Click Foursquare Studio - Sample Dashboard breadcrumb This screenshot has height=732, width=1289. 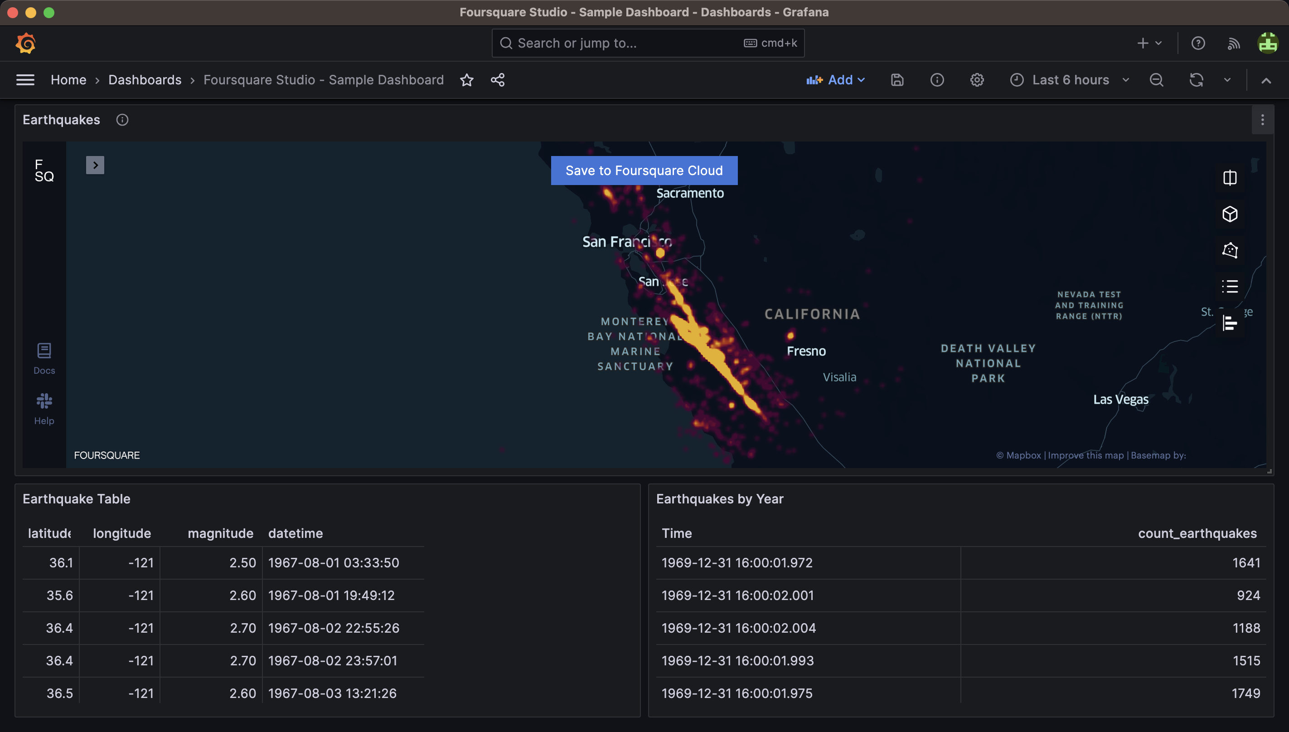pos(324,80)
